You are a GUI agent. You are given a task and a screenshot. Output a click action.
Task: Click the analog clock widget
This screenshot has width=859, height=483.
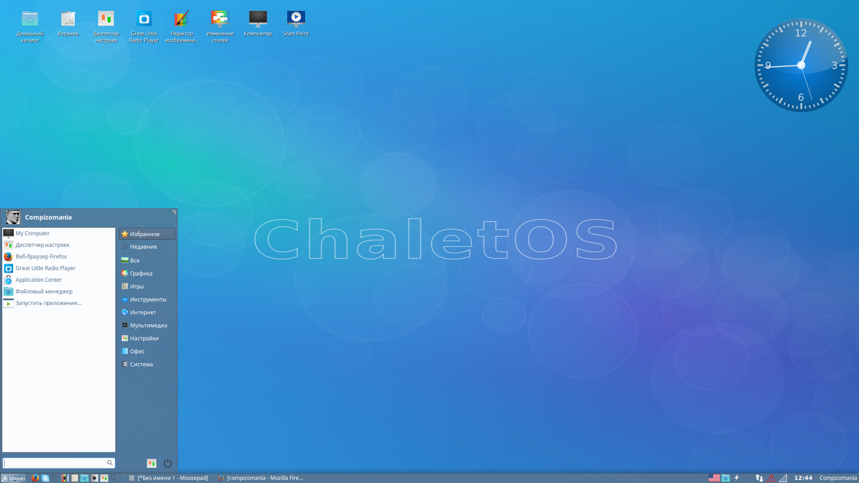(x=801, y=65)
